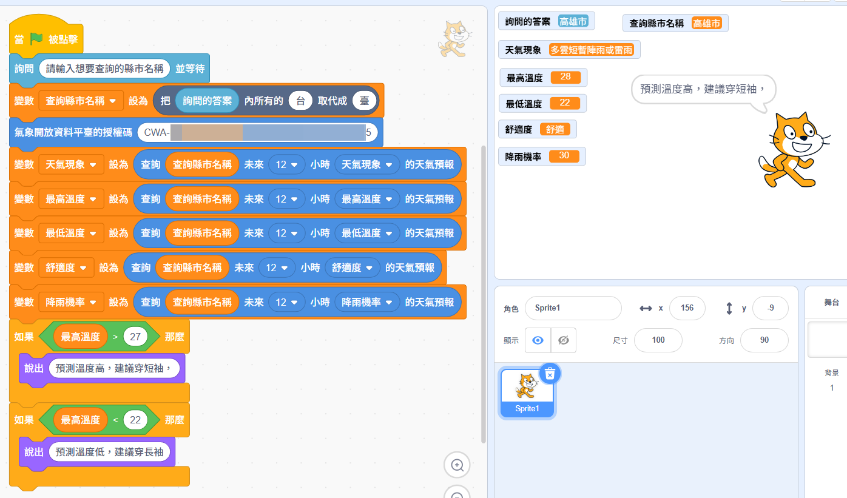Screen dimensions: 847x498
Task: Select the stage backdrop thumbnail under 舞台
Action: tap(828, 340)
